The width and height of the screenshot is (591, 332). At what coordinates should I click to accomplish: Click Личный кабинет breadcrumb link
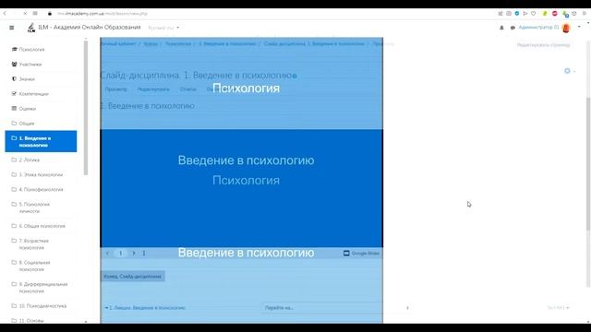(118, 44)
